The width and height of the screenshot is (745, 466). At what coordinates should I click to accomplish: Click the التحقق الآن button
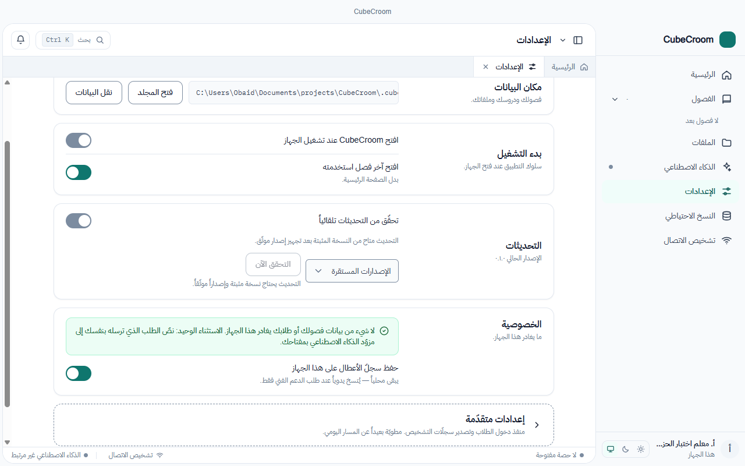(273, 264)
